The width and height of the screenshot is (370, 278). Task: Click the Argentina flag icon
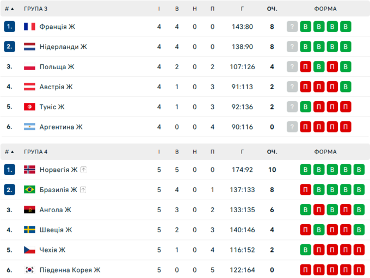coord(29,127)
